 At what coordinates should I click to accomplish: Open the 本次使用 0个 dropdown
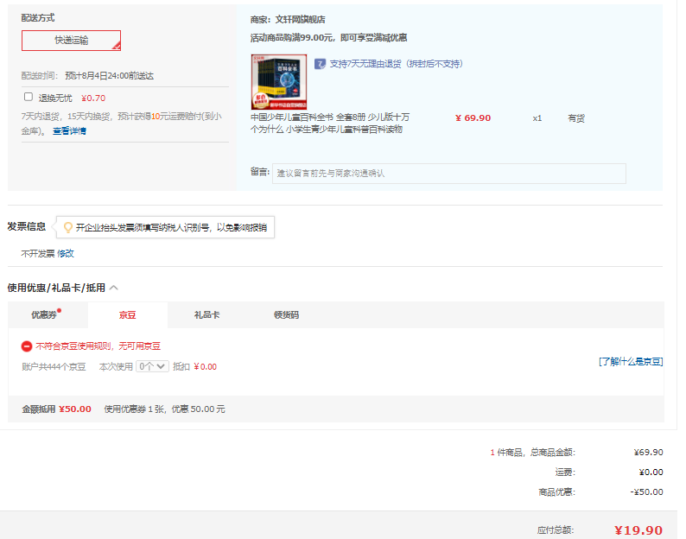click(x=152, y=366)
